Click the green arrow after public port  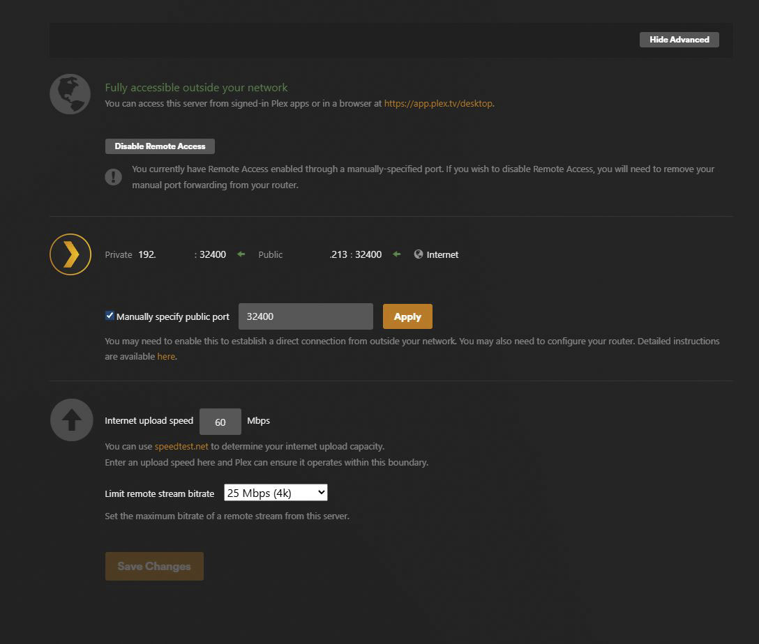pyautogui.click(x=396, y=254)
